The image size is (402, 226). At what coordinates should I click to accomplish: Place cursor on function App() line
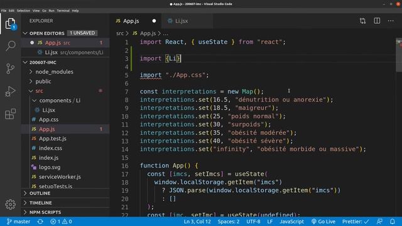169,166
